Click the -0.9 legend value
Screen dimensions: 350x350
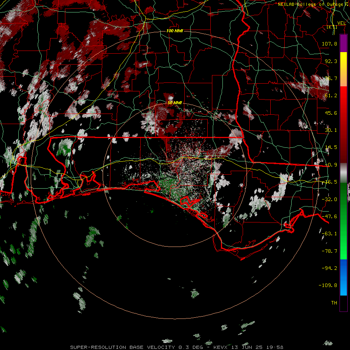(x=331, y=165)
